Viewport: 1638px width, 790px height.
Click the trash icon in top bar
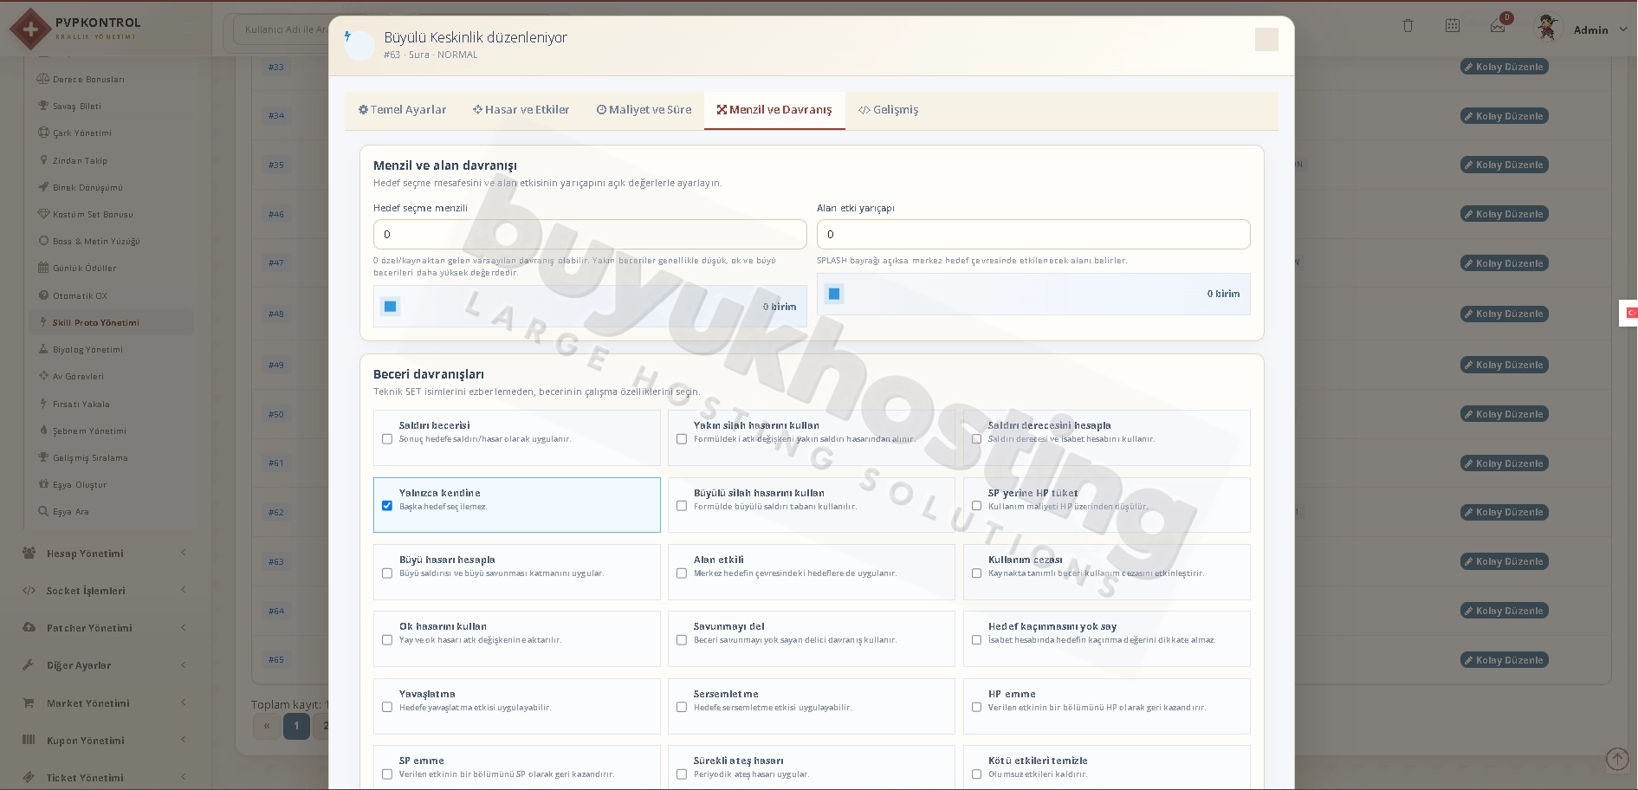click(1408, 26)
